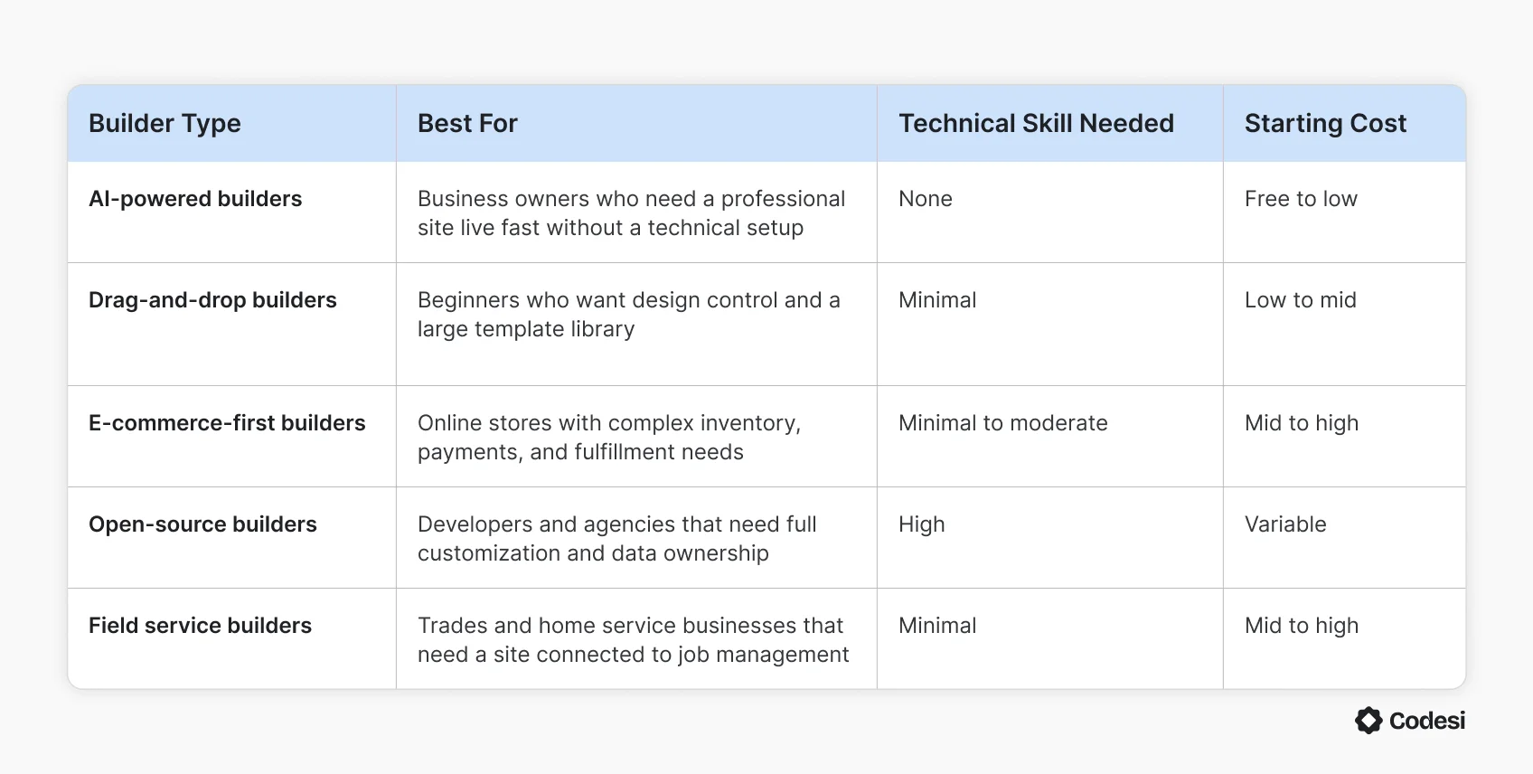The image size is (1533, 774).
Task: Click the Codesi brand name text
Action: click(x=1427, y=721)
